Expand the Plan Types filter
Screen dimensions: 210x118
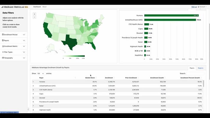(14, 52)
